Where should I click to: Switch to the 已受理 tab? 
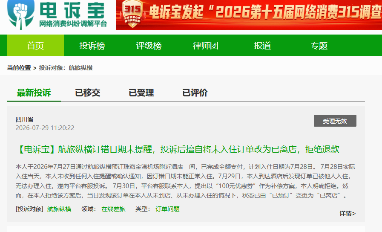[x=141, y=93]
